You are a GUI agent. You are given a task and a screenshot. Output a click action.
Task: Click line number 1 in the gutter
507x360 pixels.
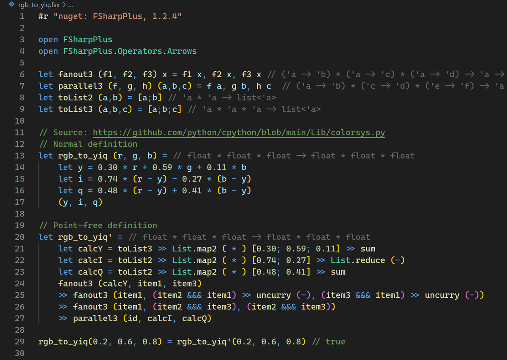pos(22,16)
